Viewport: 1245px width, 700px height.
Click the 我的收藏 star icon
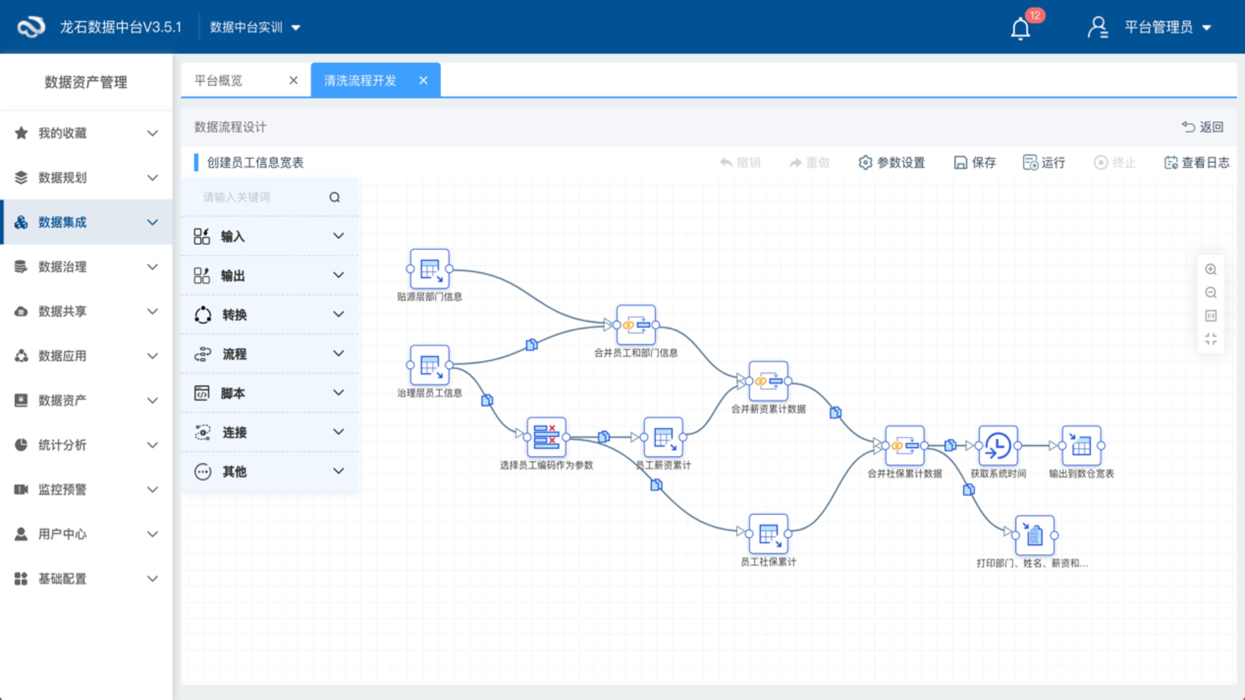(x=21, y=133)
